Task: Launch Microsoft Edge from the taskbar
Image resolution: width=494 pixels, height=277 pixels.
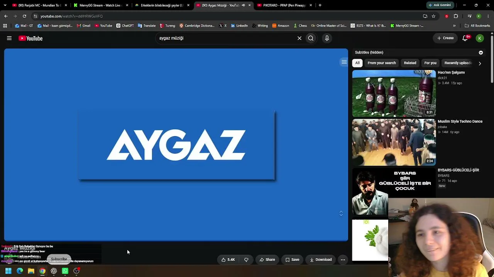Action: click(20, 271)
